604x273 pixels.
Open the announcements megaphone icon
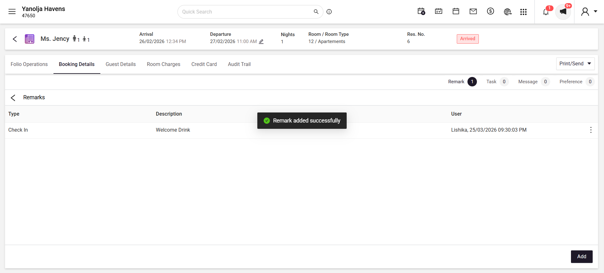563,12
